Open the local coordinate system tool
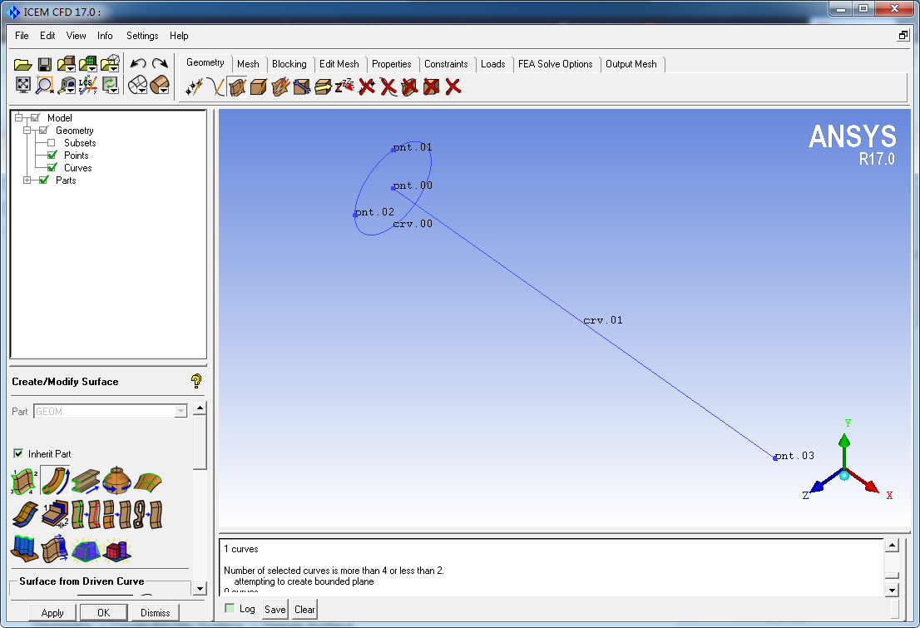The height and width of the screenshot is (628, 920). [89, 85]
